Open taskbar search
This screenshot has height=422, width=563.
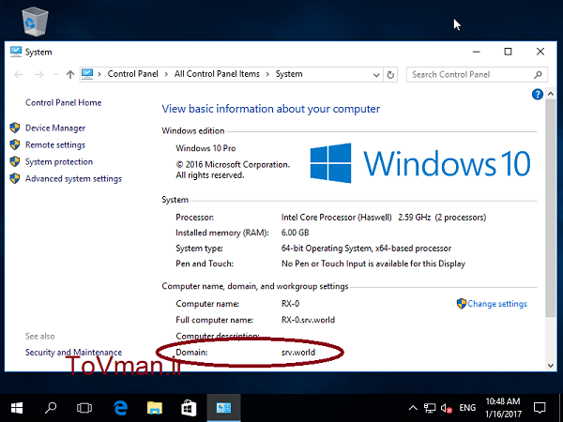51,408
